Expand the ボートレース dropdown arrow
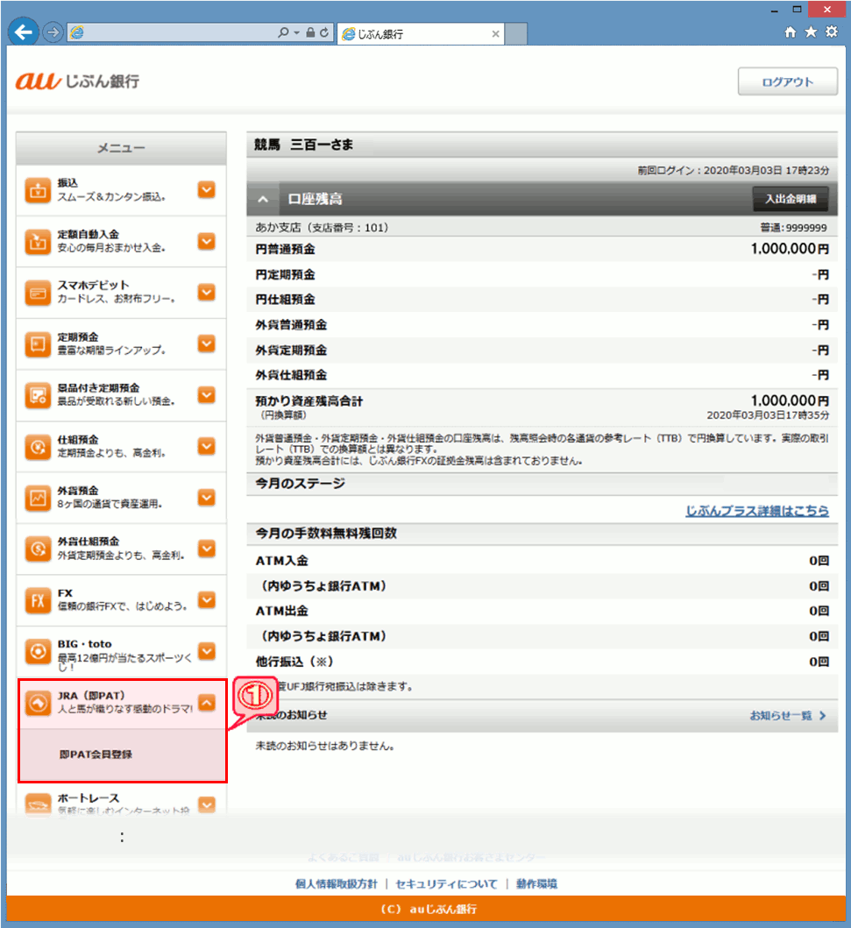Image resolution: width=851 pixels, height=928 pixels. pyautogui.click(x=207, y=805)
